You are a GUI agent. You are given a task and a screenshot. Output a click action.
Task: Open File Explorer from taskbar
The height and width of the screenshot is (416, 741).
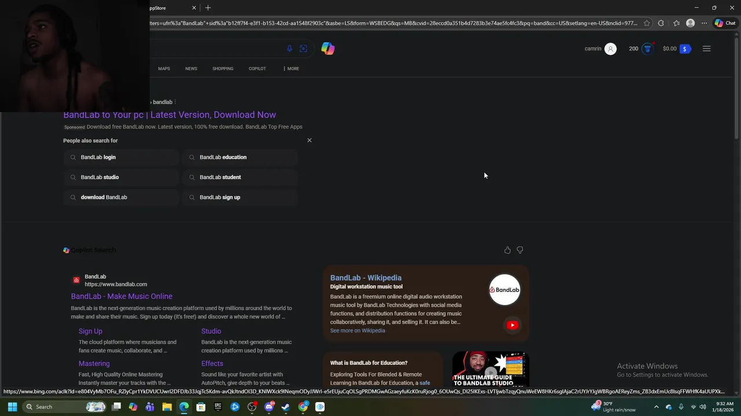point(167,407)
